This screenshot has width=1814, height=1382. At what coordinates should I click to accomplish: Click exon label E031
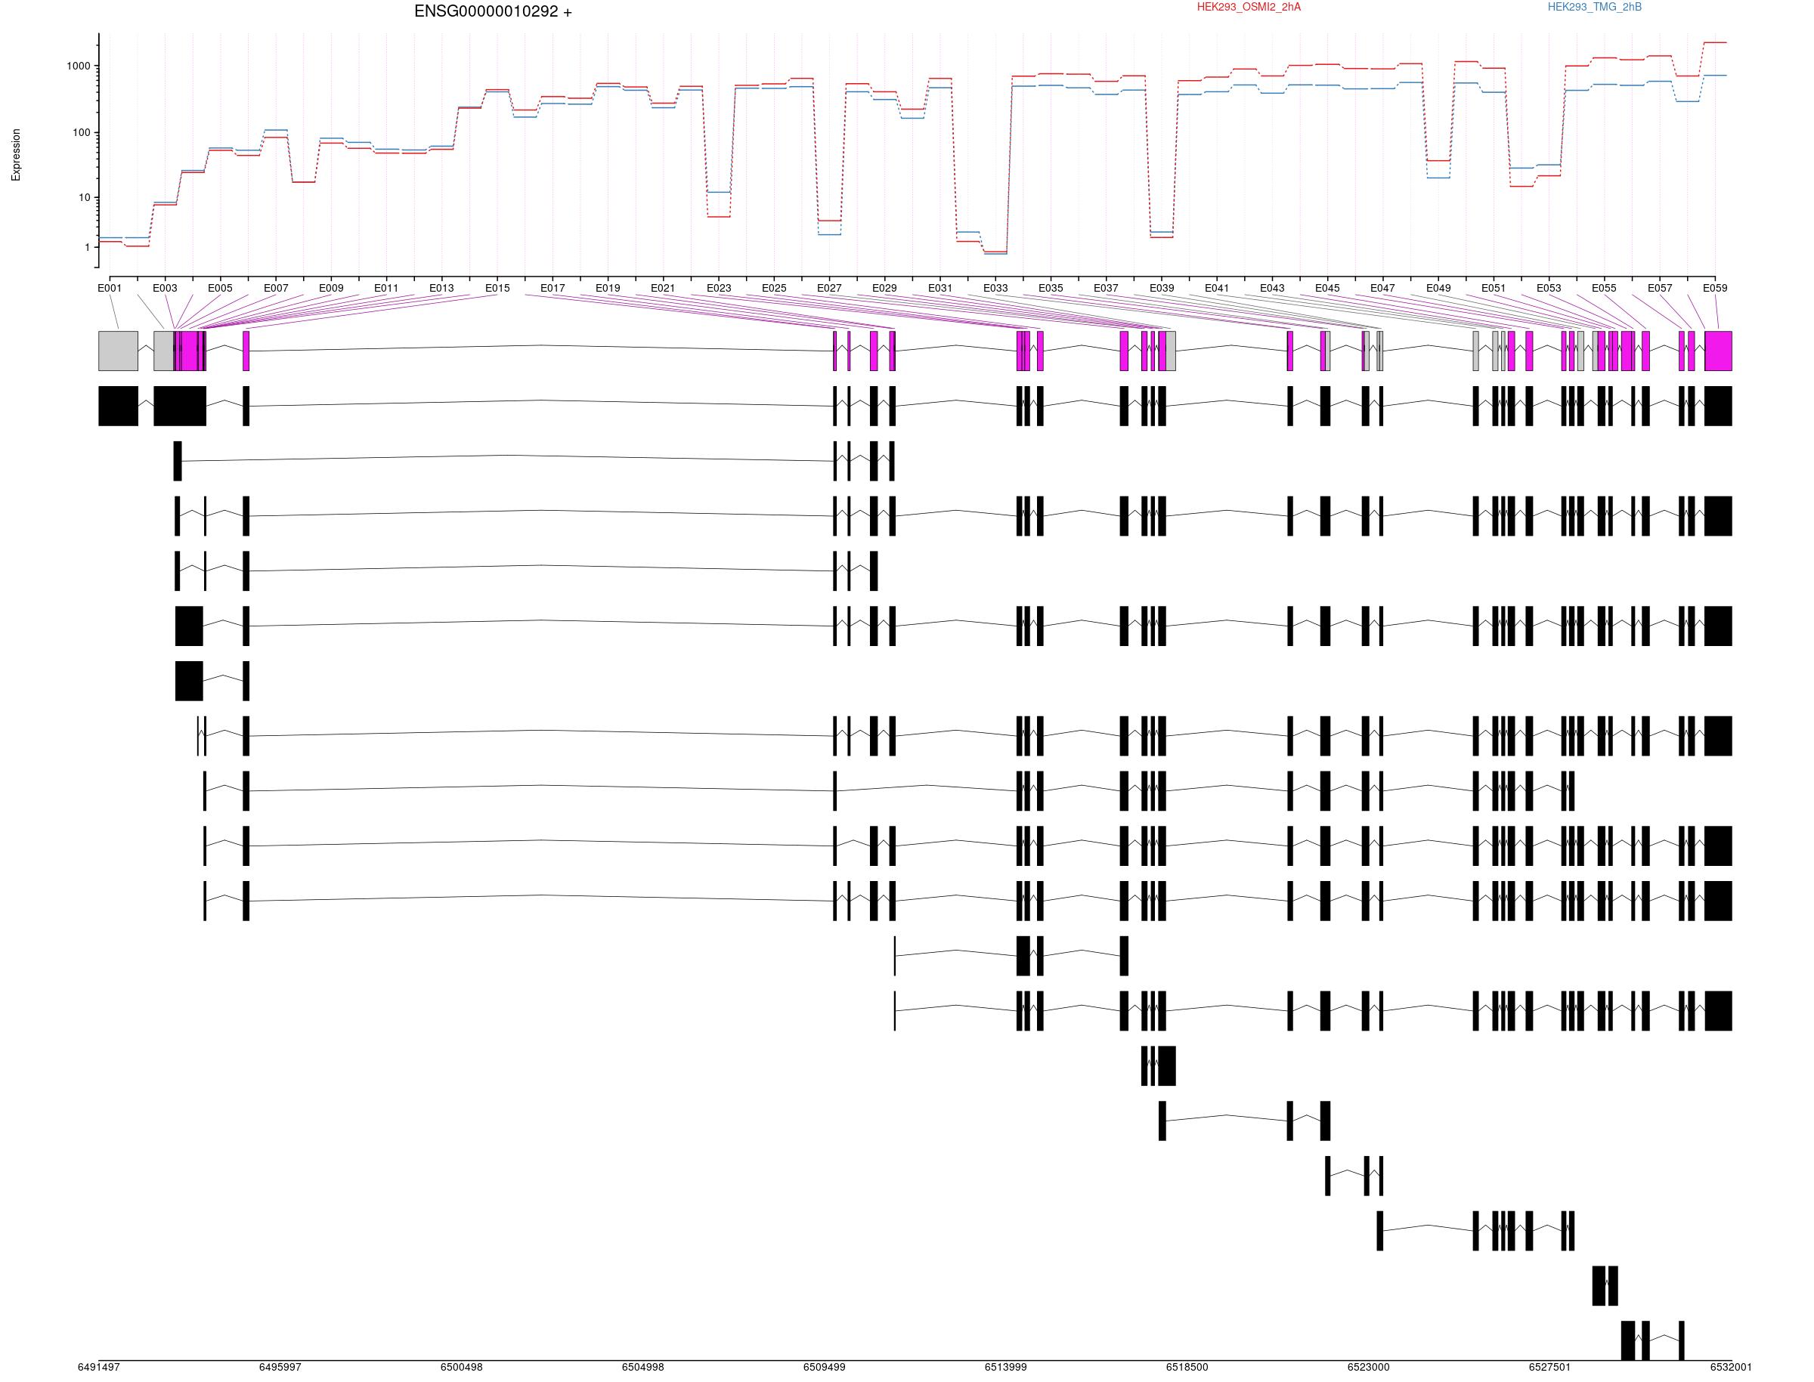(x=940, y=288)
